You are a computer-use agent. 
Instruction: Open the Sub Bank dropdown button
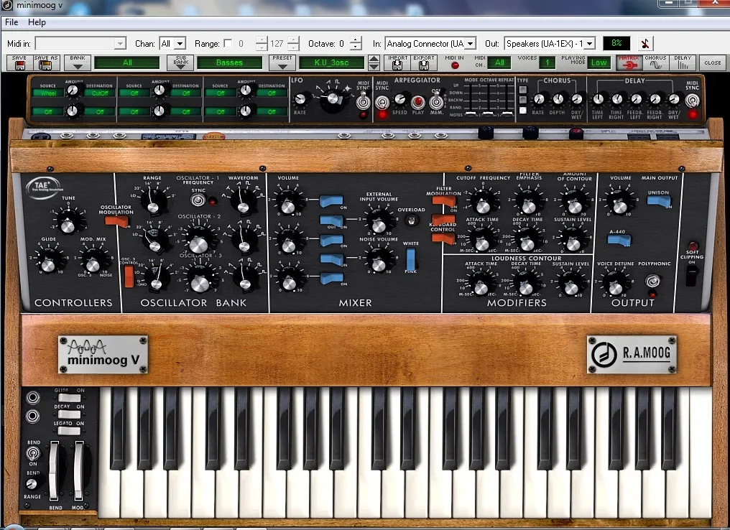coord(180,62)
